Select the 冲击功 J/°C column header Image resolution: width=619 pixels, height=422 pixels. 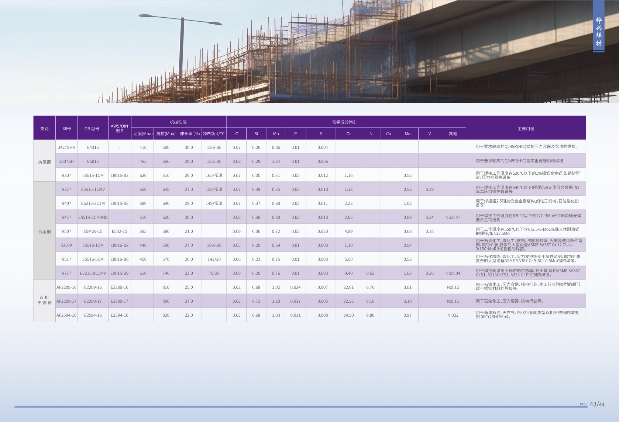pos(214,134)
